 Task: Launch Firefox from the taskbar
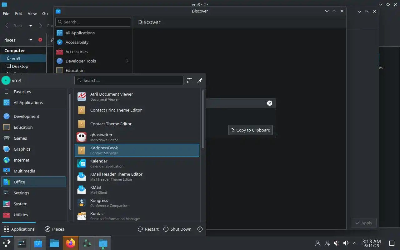(71, 243)
